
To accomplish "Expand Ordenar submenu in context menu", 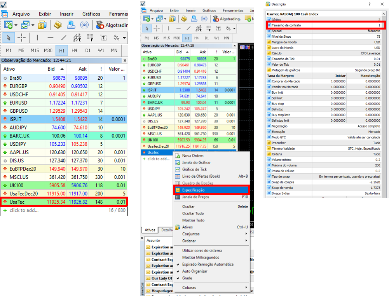I will 212,241.
